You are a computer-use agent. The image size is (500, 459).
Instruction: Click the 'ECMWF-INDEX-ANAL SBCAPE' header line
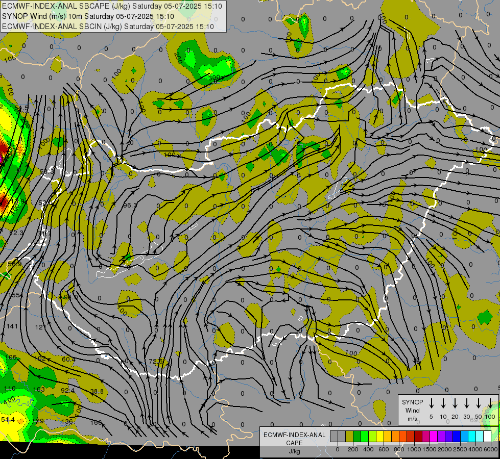[112, 6]
